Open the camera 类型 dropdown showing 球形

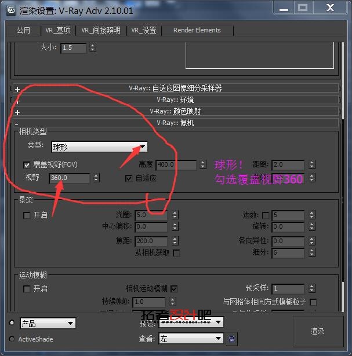click(x=99, y=147)
